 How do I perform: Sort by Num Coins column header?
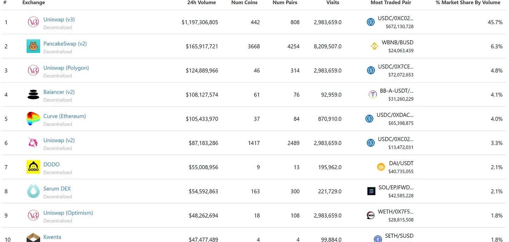coord(244,2)
